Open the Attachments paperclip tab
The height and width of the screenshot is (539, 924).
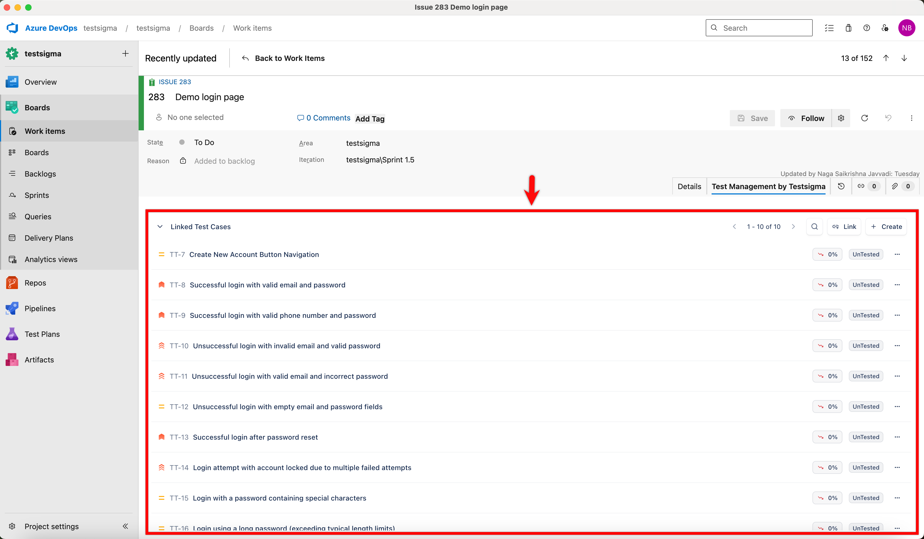895,186
